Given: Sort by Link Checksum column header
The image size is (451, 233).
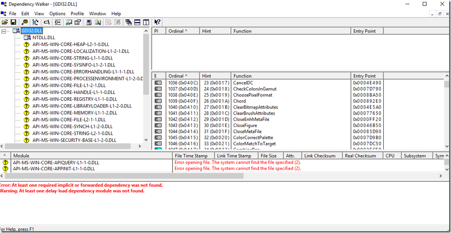Looking at the screenshot, I should click(x=322, y=156).
